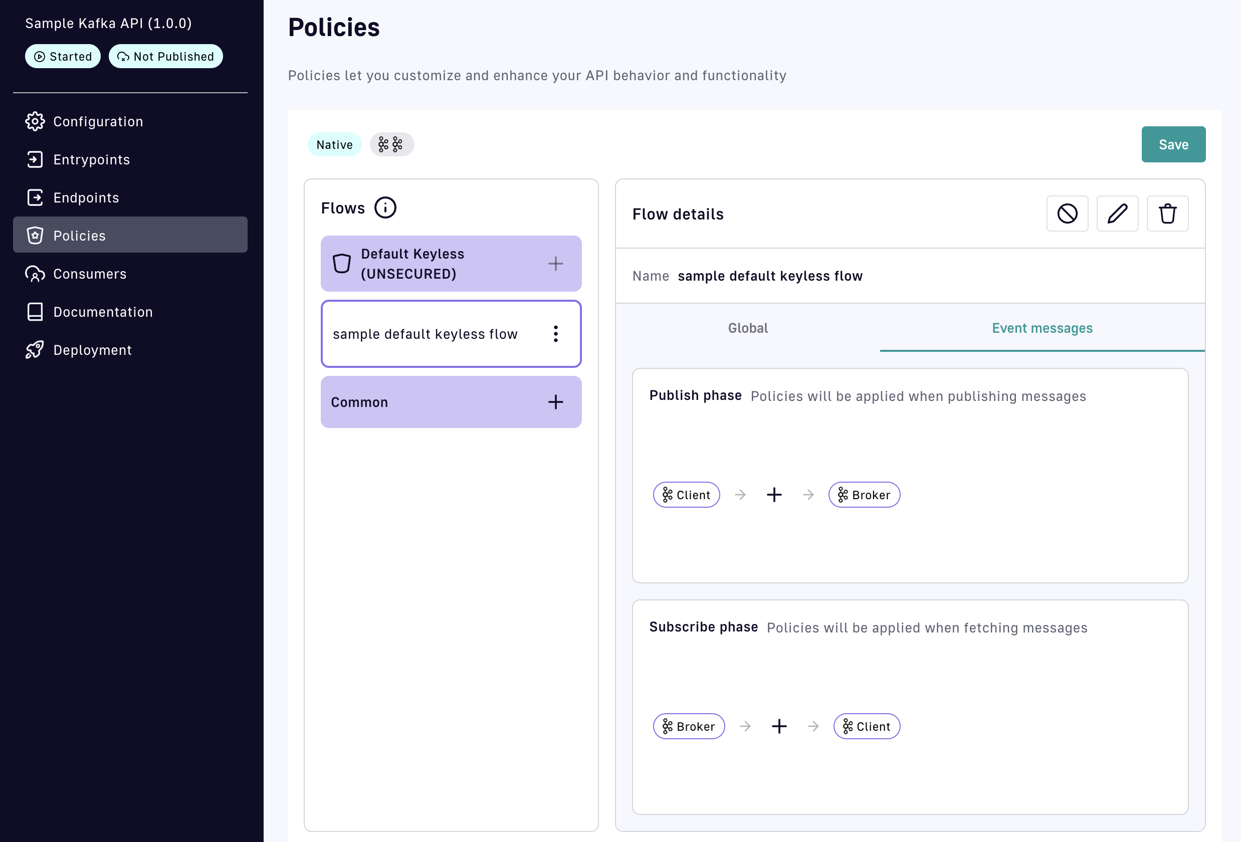The image size is (1241, 842).
Task: Open the Flows info icon
Action: pyautogui.click(x=385, y=207)
